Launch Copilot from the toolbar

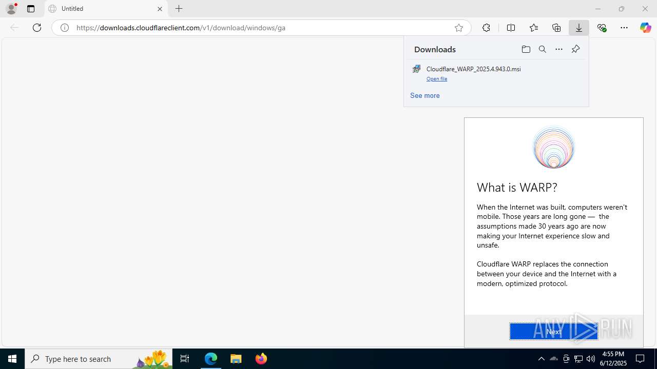pyautogui.click(x=646, y=28)
